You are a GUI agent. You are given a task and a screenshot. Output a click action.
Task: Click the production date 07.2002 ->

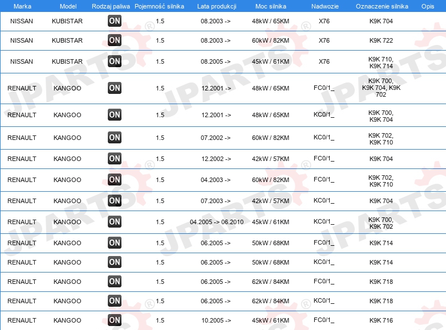[x=216, y=138]
